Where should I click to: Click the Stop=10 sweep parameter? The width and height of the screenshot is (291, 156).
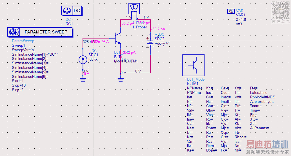(x=19, y=85)
